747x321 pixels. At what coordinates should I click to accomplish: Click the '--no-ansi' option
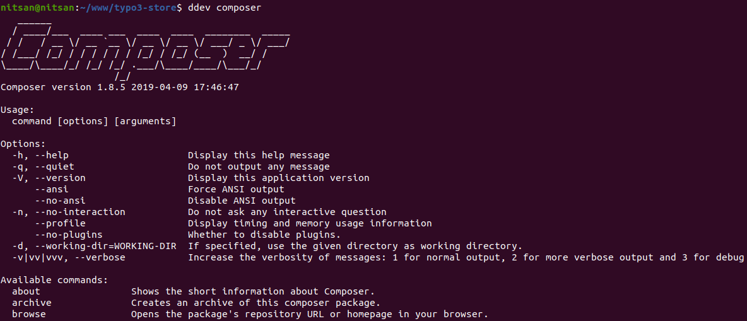60,201
